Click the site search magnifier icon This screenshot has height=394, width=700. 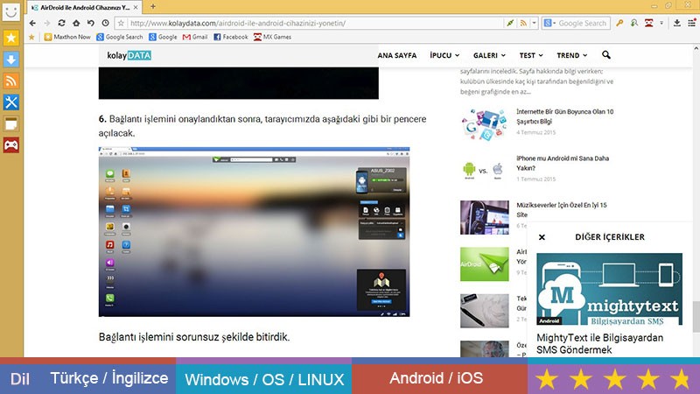point(605,55)
